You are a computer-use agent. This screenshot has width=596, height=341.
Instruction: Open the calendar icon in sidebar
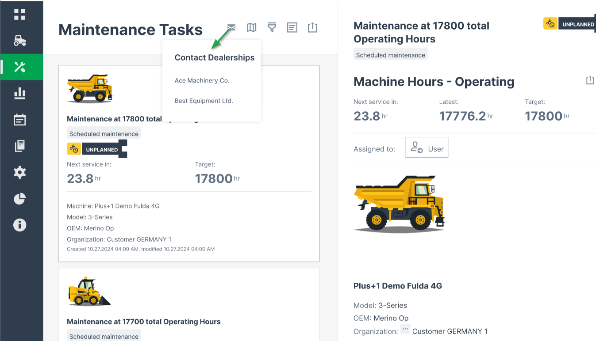20,120
